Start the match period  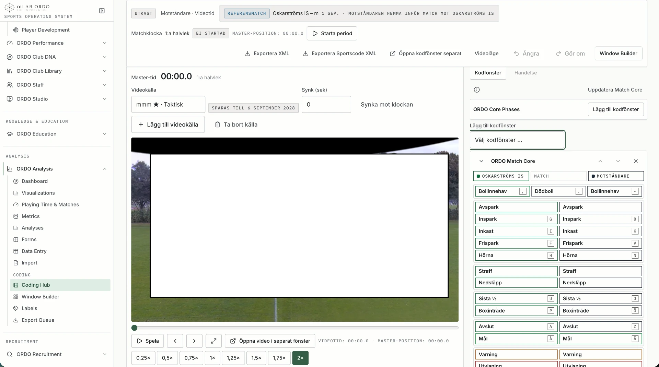point(332,33)
